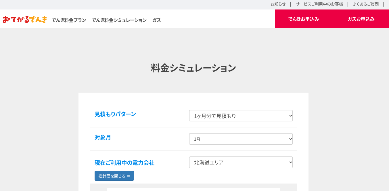Expand the 見積もりパターン dropdown
This screenshot has height=191, width=389.
(241, 116)
